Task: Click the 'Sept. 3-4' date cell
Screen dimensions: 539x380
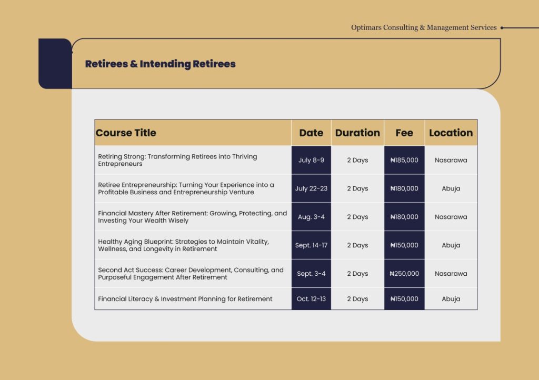Action: coord(311,274)
